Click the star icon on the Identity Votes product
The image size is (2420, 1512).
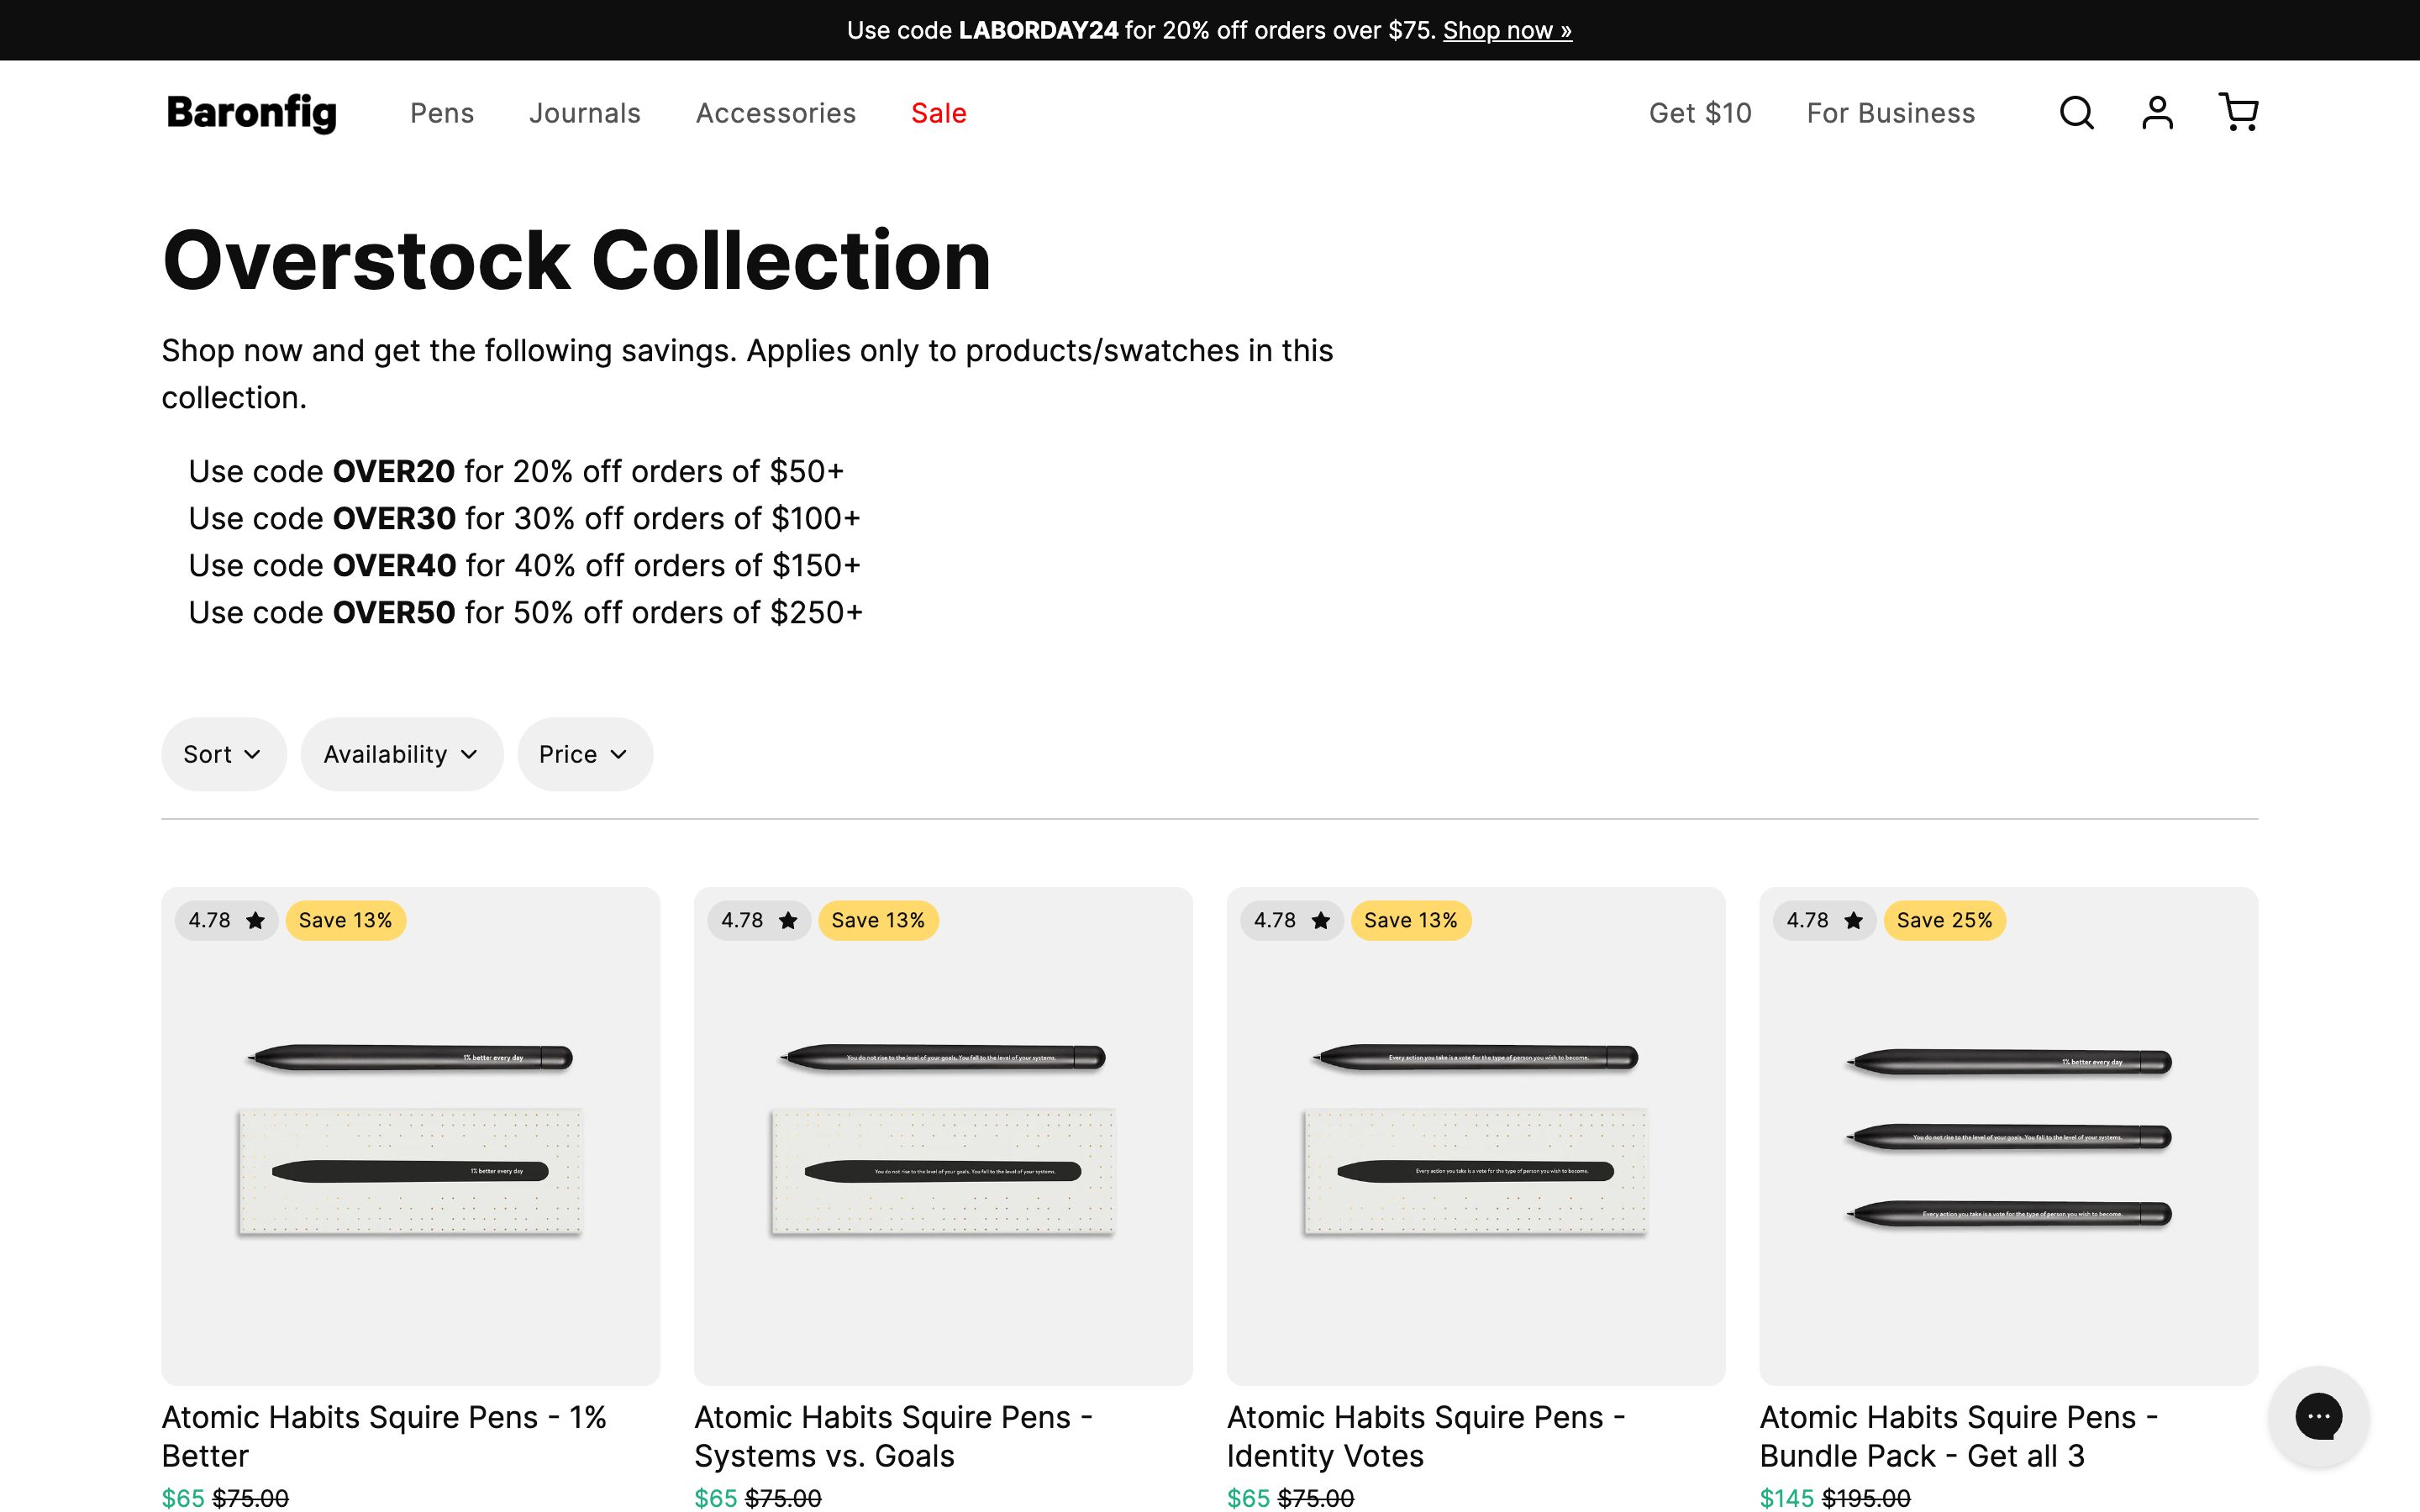click(1320, 920)
